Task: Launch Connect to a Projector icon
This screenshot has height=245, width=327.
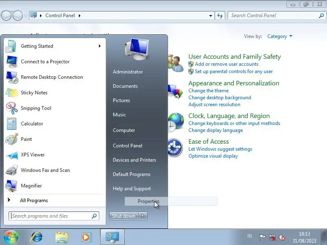Action: (12, 62)
